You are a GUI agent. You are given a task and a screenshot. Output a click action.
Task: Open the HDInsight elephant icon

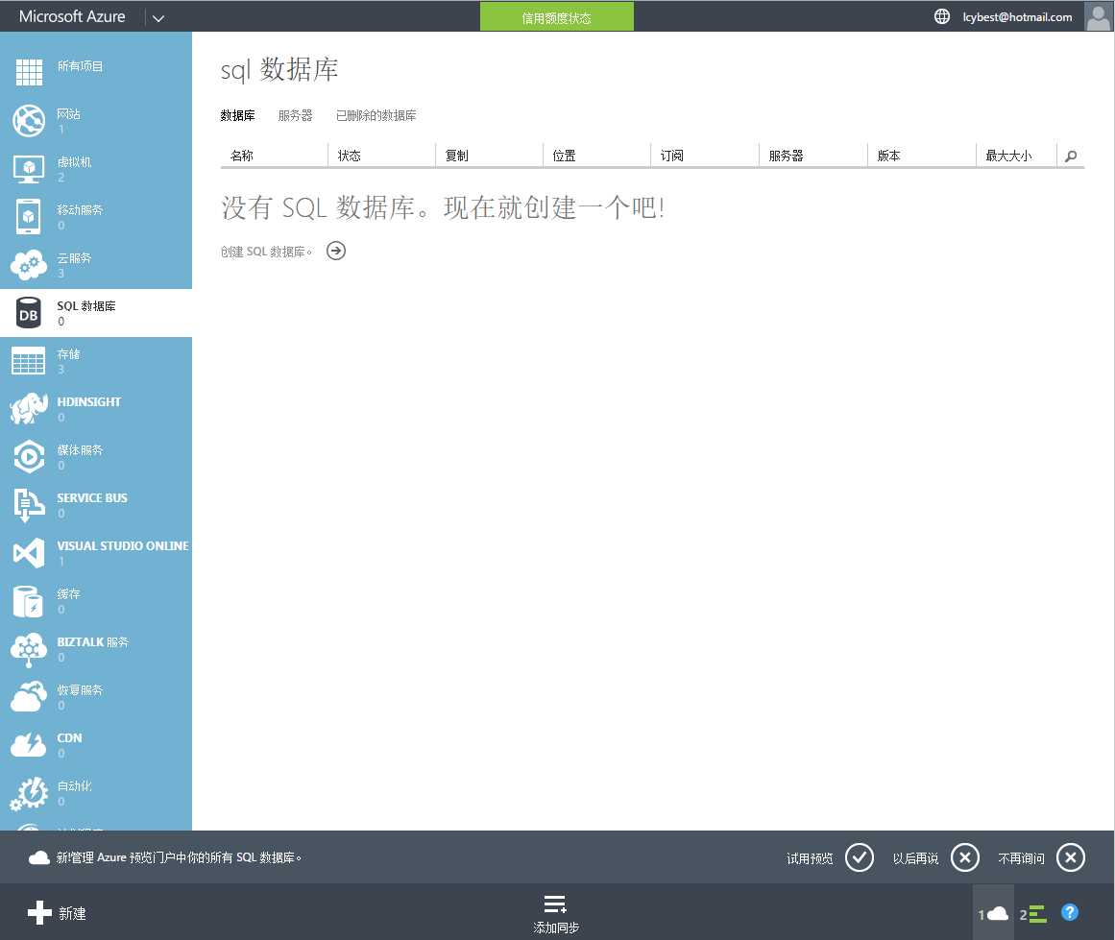[29, 409]
